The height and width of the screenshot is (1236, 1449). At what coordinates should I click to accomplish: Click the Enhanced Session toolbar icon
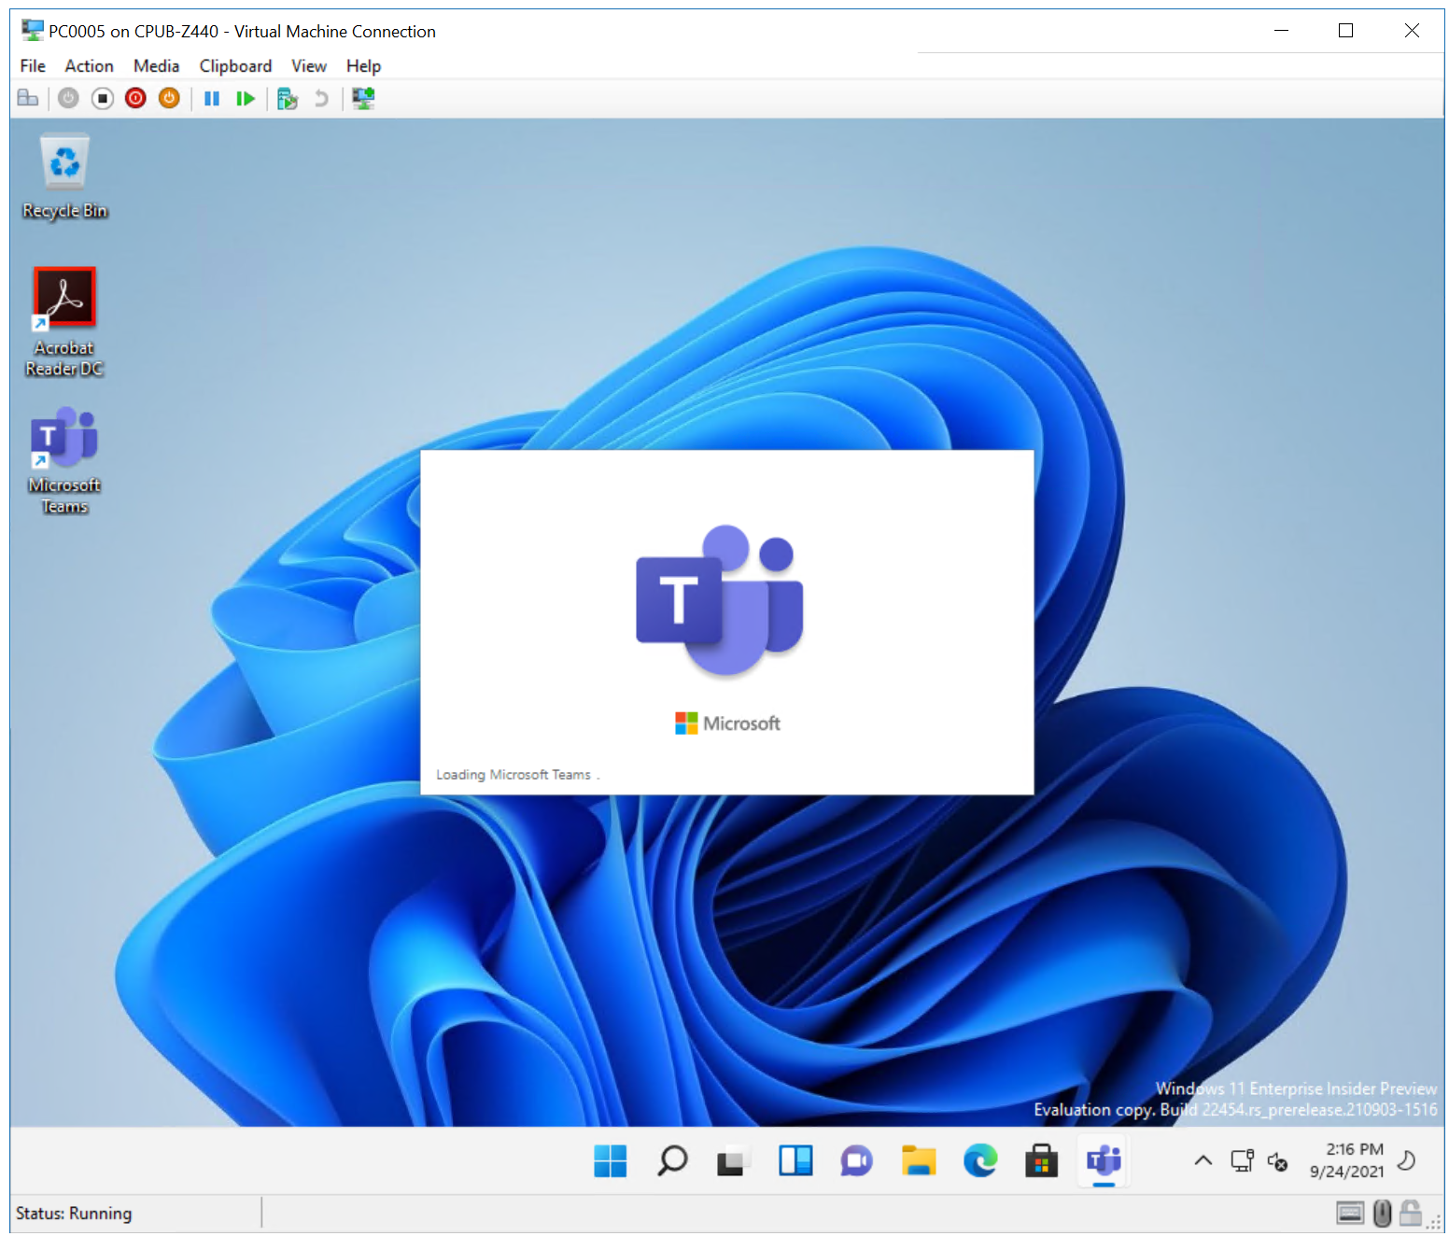pos(363,98)
